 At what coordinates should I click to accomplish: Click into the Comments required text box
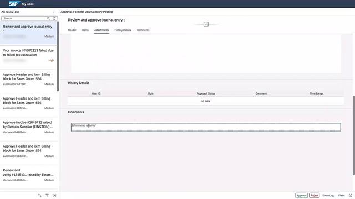[206, 127]
